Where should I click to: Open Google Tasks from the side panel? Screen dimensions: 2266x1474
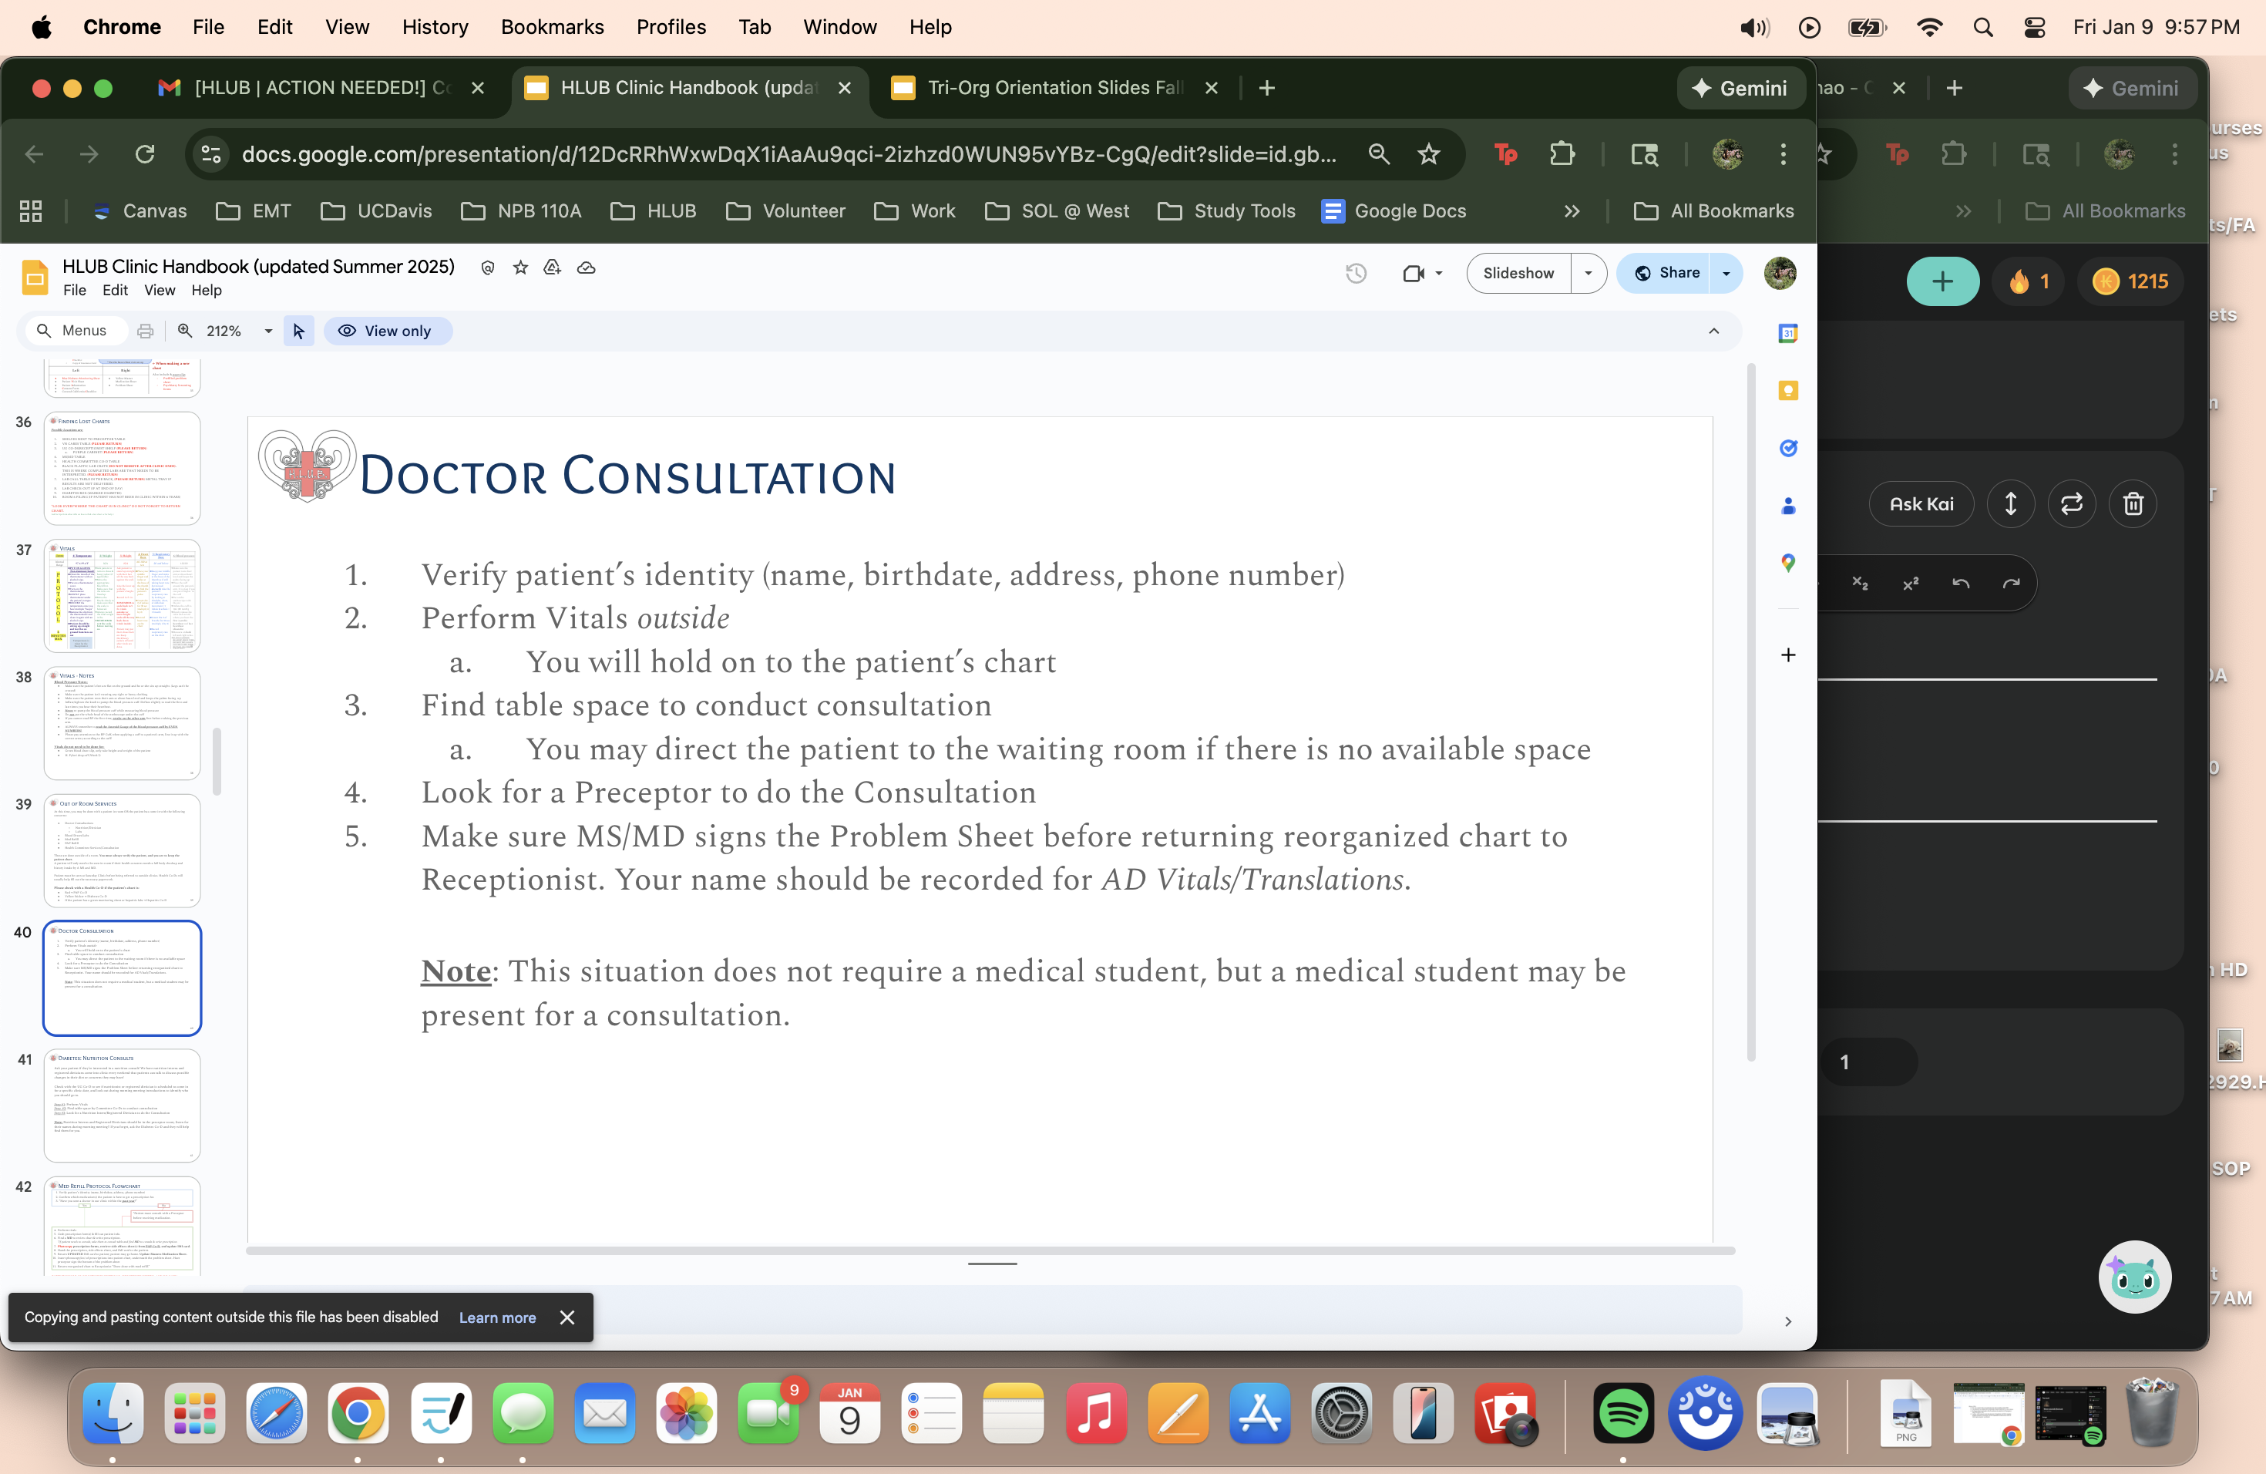tap(1788, 448)
